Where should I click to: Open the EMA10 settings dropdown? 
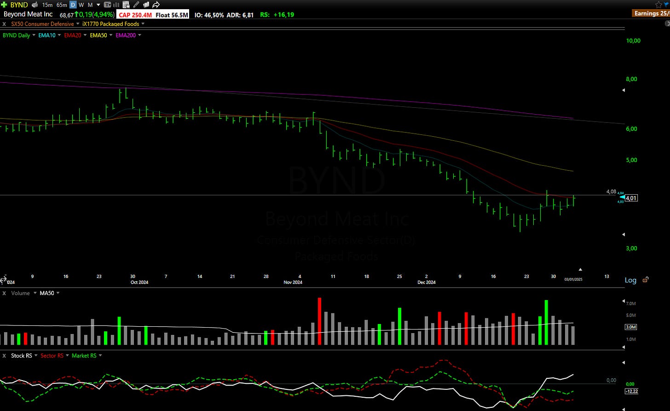point(60,35)
